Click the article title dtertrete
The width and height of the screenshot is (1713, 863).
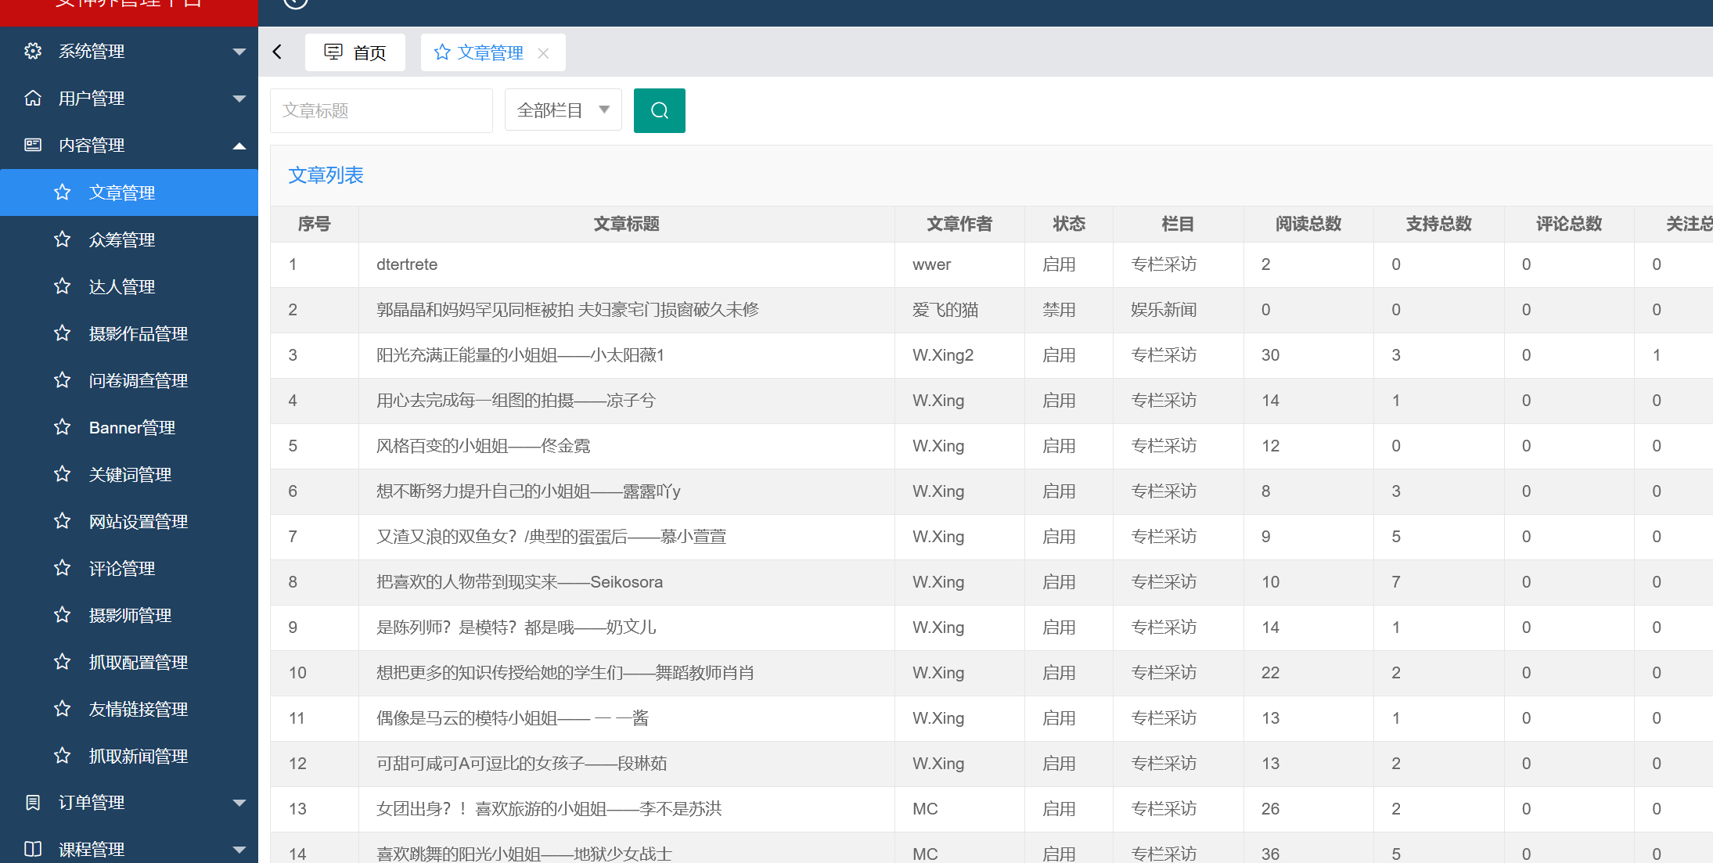pyautogui.click(x=407, y=264)
